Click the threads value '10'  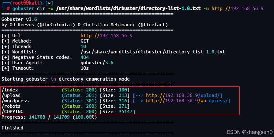click(x=83, y=46)
